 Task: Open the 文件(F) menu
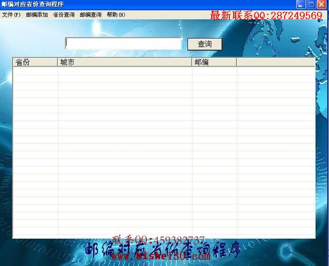[x=11, y=15]
